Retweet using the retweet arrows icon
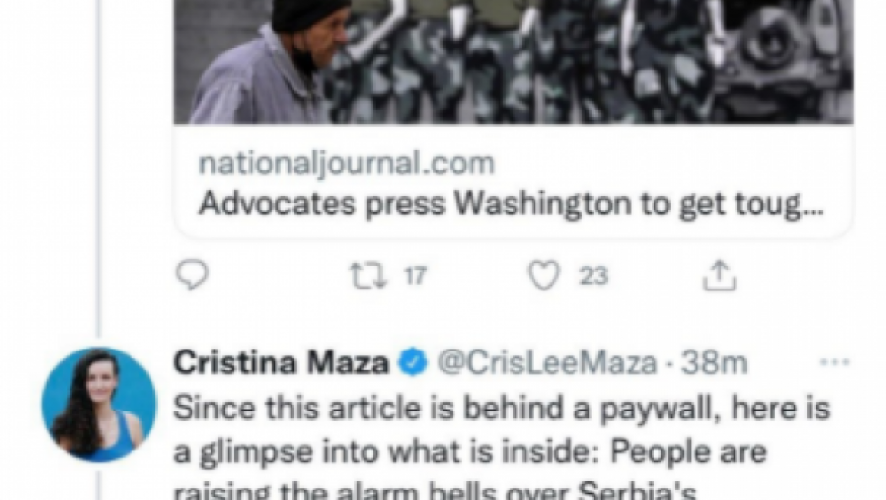Screen dimensions: 886x500 [x=368, y=275]
